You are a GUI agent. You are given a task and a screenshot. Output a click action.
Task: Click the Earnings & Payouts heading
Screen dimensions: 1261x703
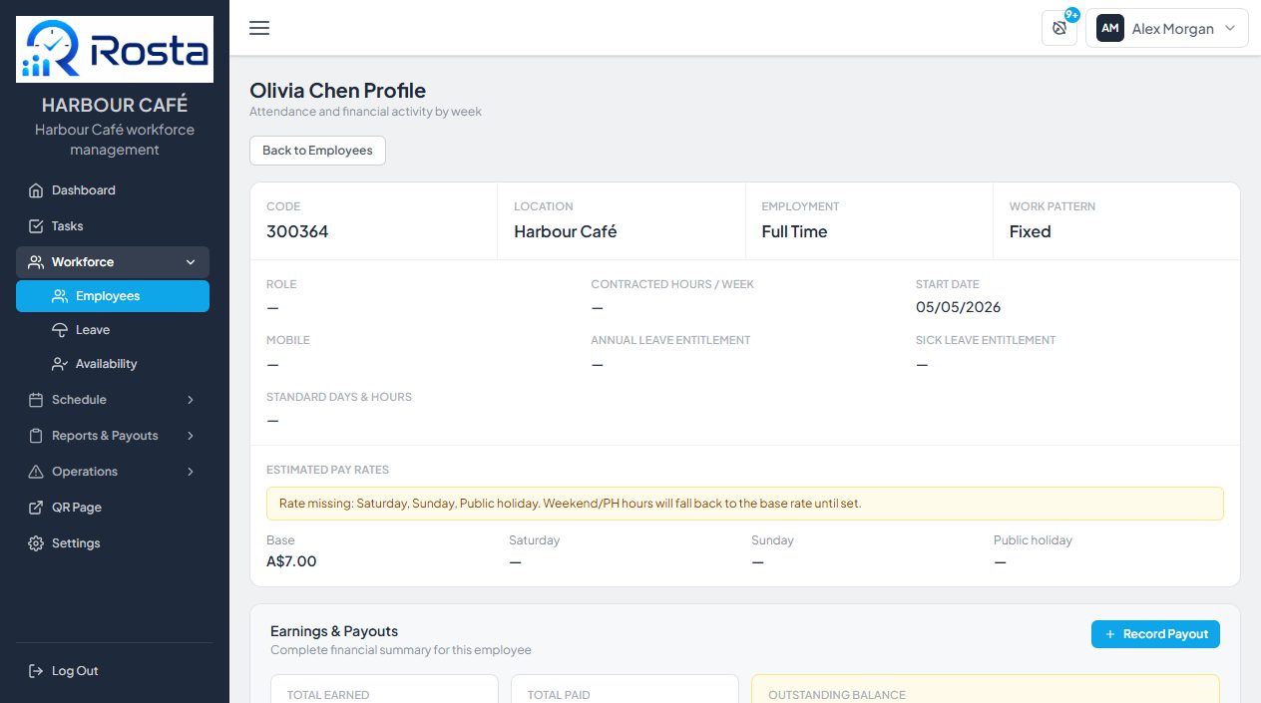click(334, 631)
